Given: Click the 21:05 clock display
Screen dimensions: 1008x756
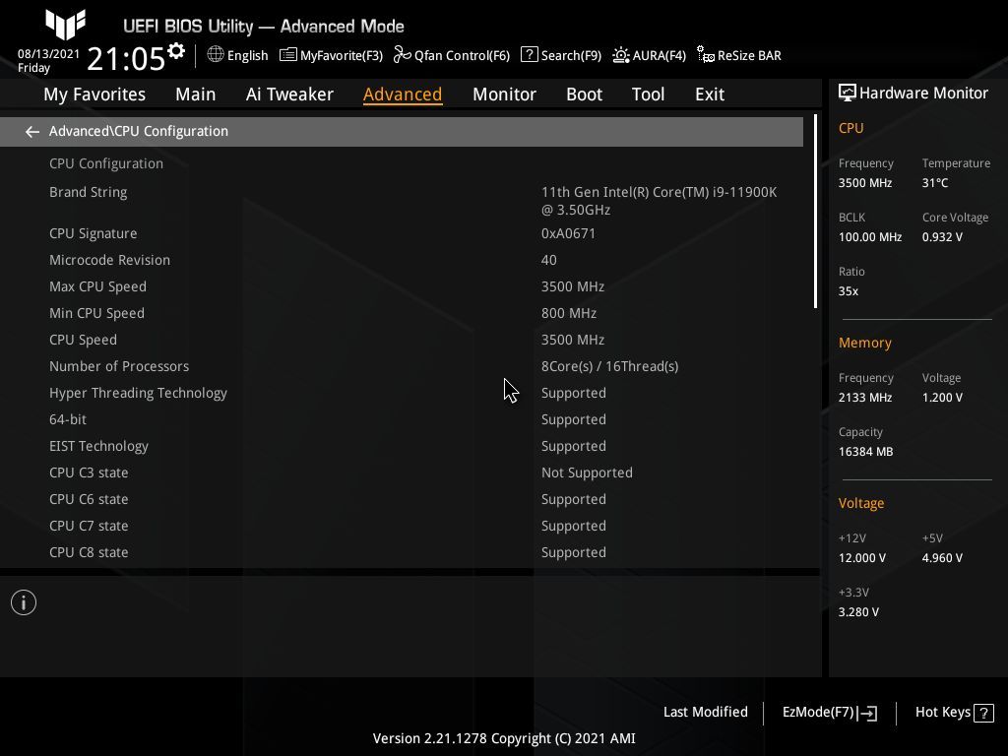Looking at the screenshot, I should (x=126, y=58).
